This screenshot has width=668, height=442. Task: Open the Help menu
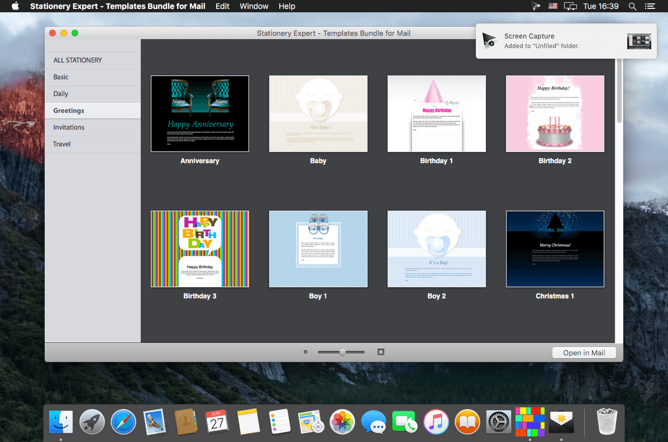click(x=287, y=6)
